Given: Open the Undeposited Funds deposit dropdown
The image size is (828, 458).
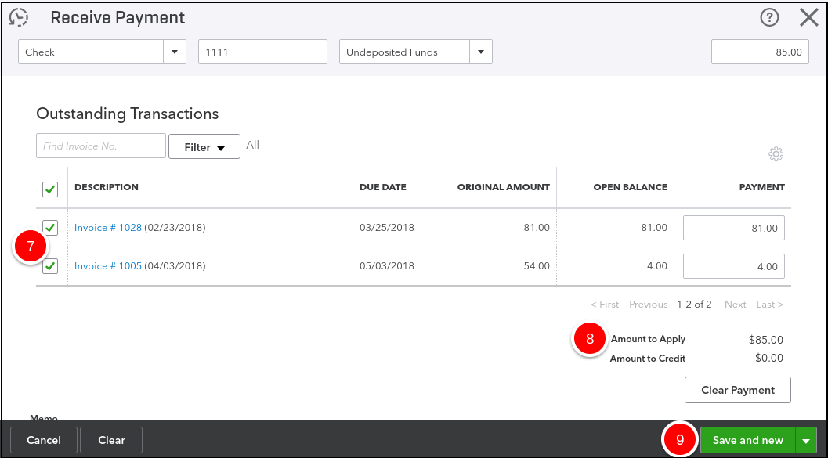Looking at the screenshot, I should [480, 52].
